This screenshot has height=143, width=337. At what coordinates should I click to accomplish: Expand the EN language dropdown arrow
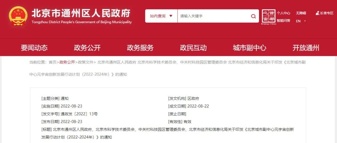305,21
